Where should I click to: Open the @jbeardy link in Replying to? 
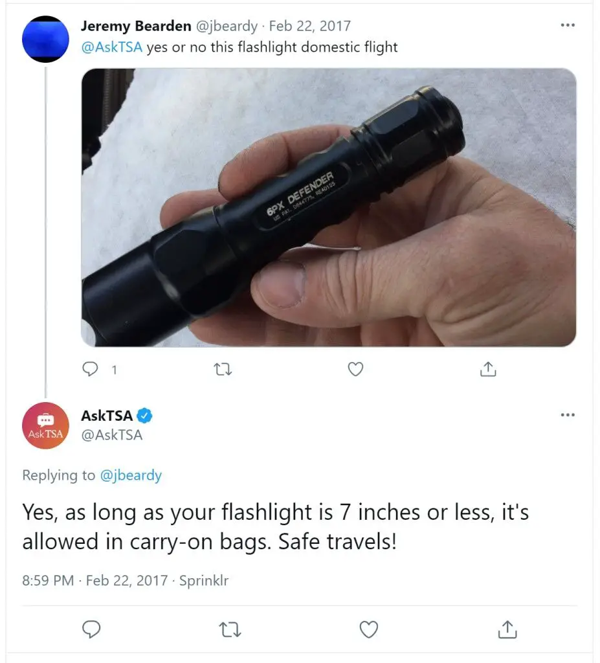click(131, 475)
